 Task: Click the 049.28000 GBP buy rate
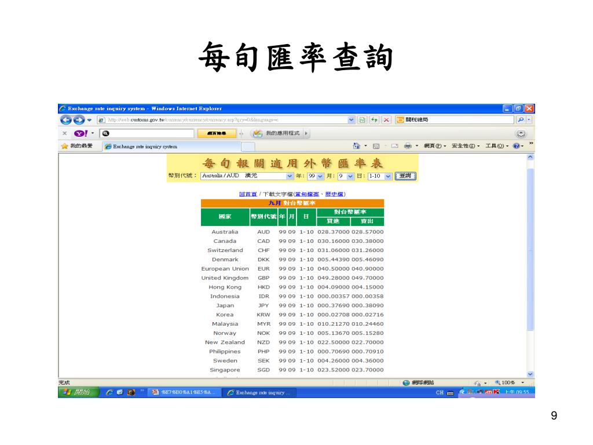[334, 278]
